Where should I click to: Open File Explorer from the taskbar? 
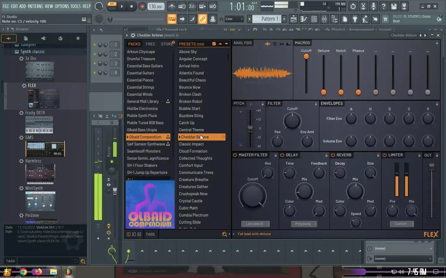53,272
